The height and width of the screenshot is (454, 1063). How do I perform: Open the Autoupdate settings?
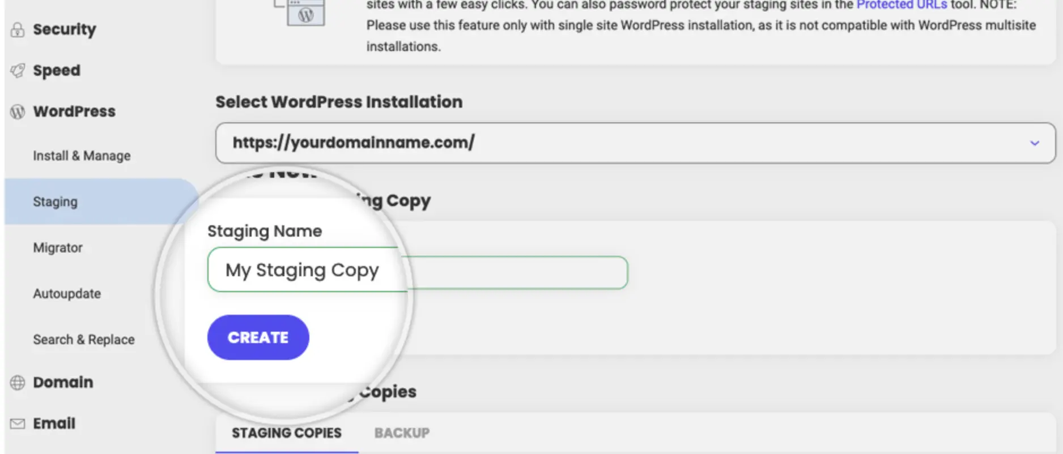(x=67, y=294)
